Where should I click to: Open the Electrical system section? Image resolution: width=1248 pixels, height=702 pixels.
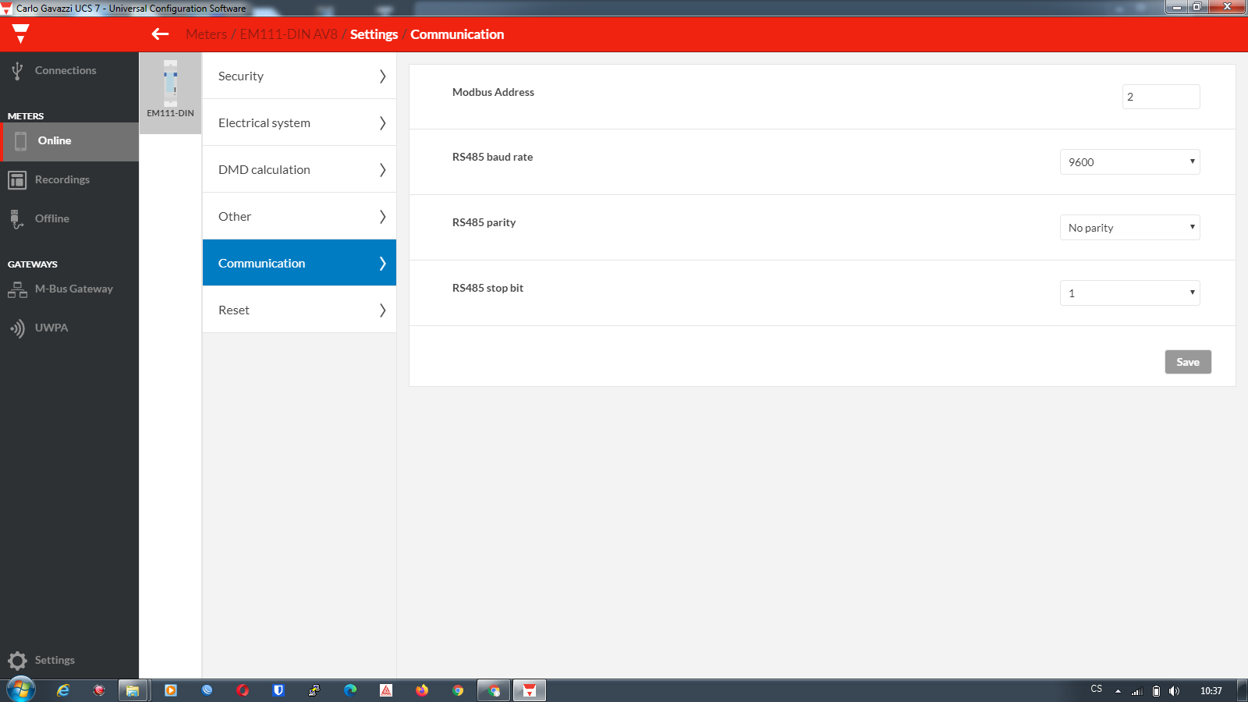coord(300,123)
